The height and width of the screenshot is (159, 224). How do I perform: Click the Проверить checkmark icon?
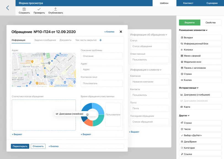(x=39, y=9)
